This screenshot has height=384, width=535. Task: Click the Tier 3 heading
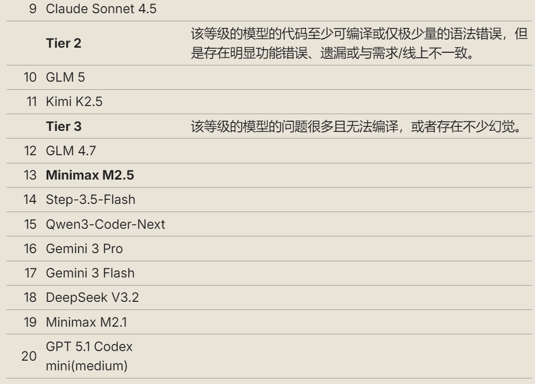(63, 126)
